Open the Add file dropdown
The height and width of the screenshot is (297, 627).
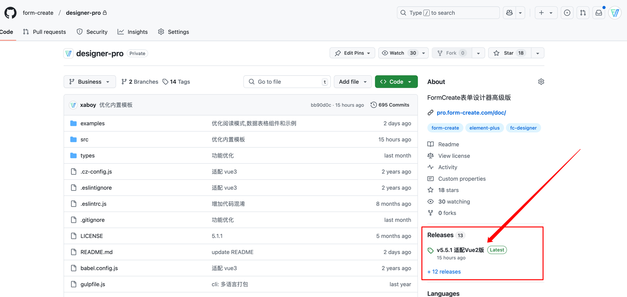[353, 82]
